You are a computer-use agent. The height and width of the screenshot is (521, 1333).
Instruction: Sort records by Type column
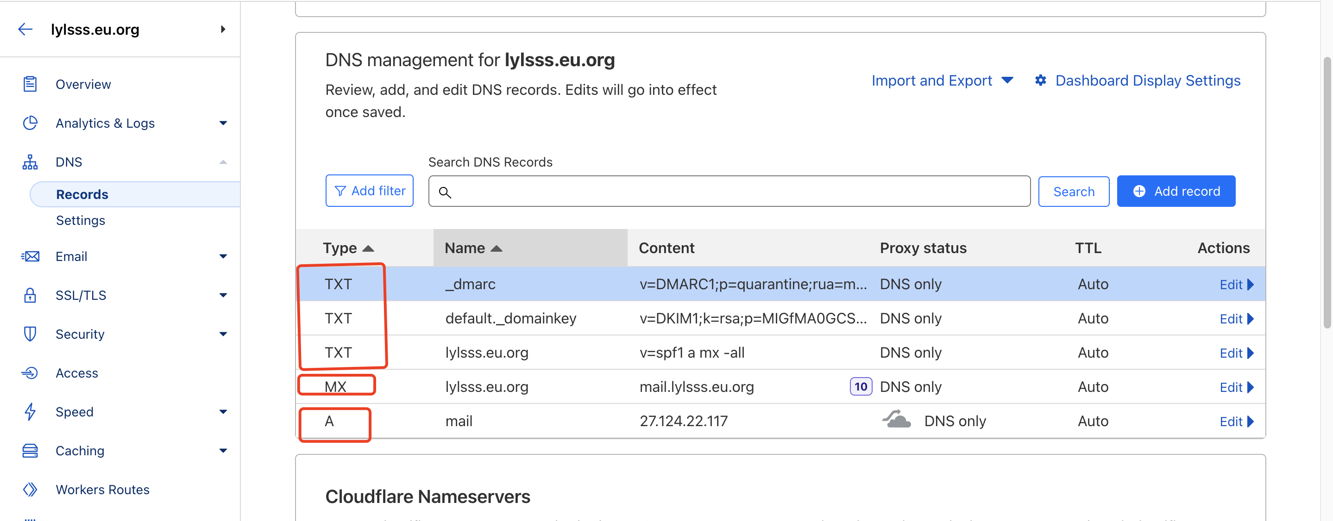tap(348, 248)
